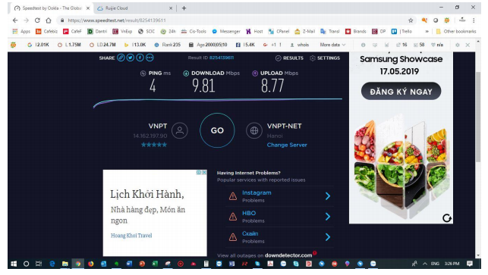Screen dimensions: 488x275
Task: Open Instagram problems entry
Action: 257,192
